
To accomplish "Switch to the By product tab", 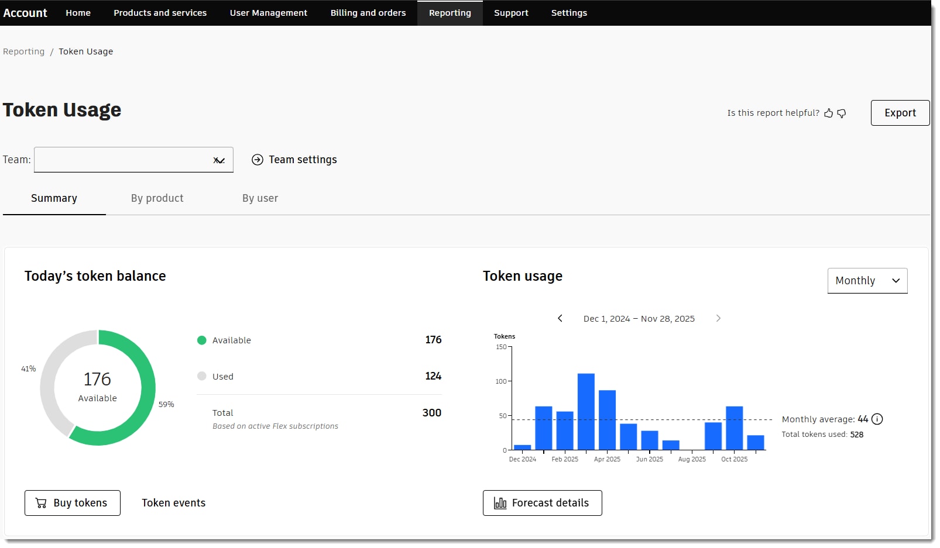I will [157, 198].
